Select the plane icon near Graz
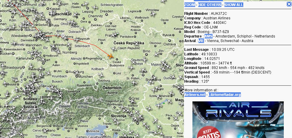 pos(132,101)
